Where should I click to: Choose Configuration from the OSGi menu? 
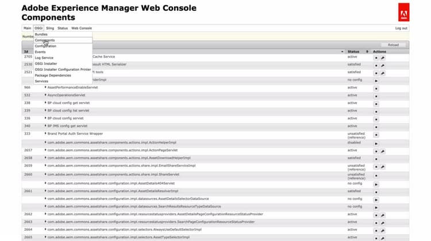63,46
